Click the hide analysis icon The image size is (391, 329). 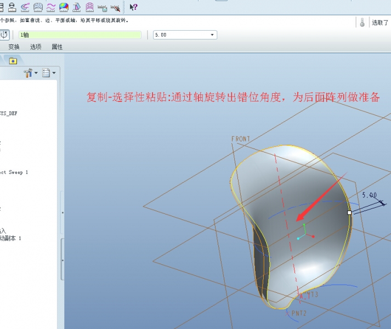pyautogui.click(x=115, y=7)
